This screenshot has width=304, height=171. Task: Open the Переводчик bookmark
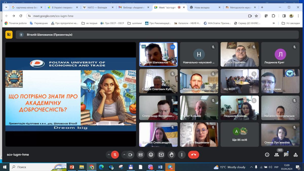pos(39,23)
